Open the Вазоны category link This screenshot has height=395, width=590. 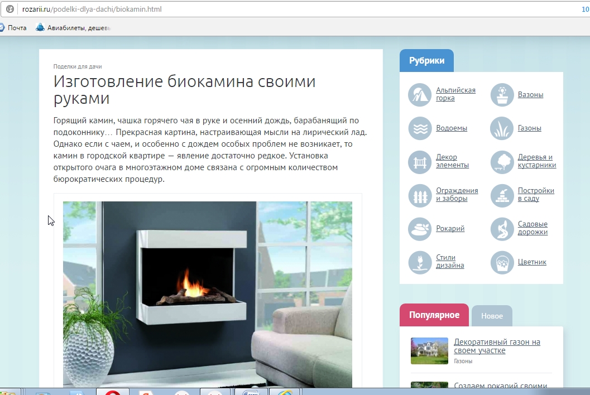[530, 95]
